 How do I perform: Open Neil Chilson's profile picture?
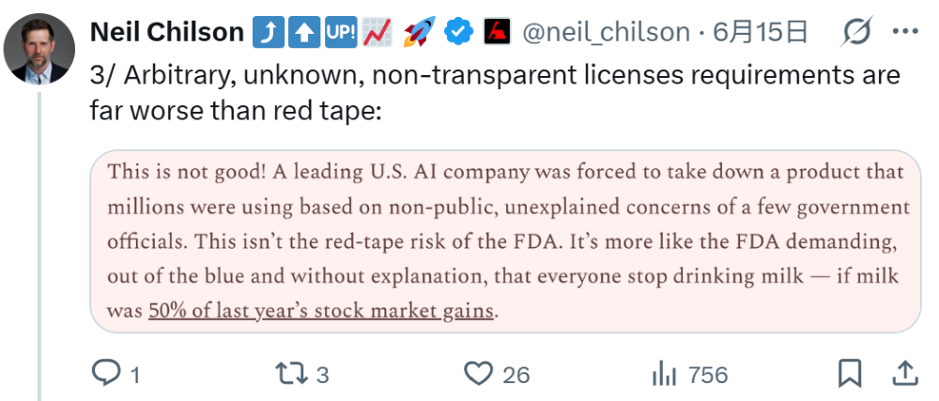39,49
